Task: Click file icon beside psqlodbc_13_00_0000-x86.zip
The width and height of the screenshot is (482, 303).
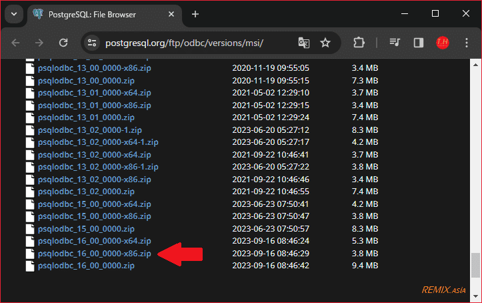Action: (30, 68)
